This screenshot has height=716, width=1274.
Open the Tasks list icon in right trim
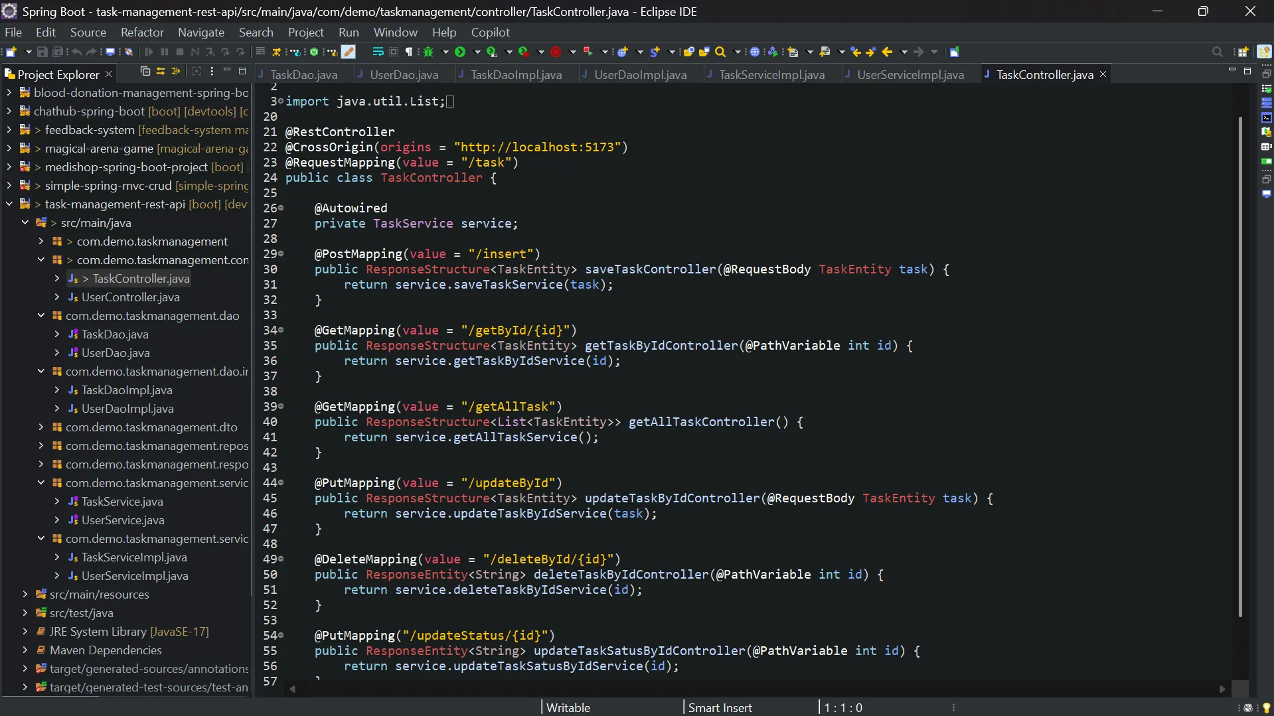[1267, 88]
